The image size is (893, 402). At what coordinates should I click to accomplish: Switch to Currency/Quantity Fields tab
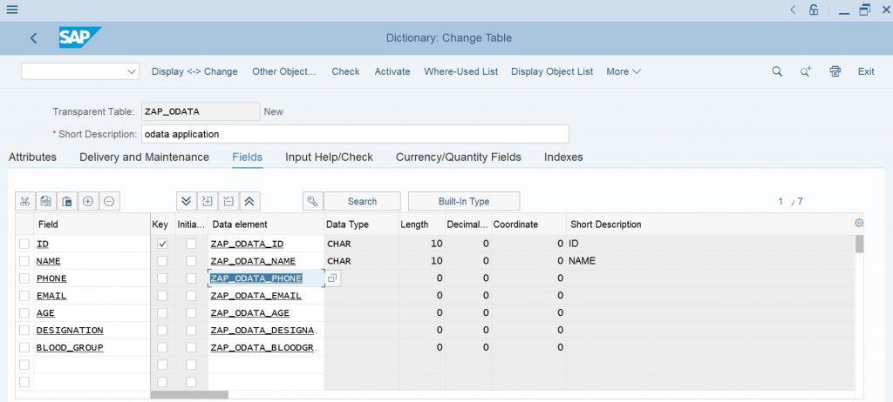tap(459, 157)
